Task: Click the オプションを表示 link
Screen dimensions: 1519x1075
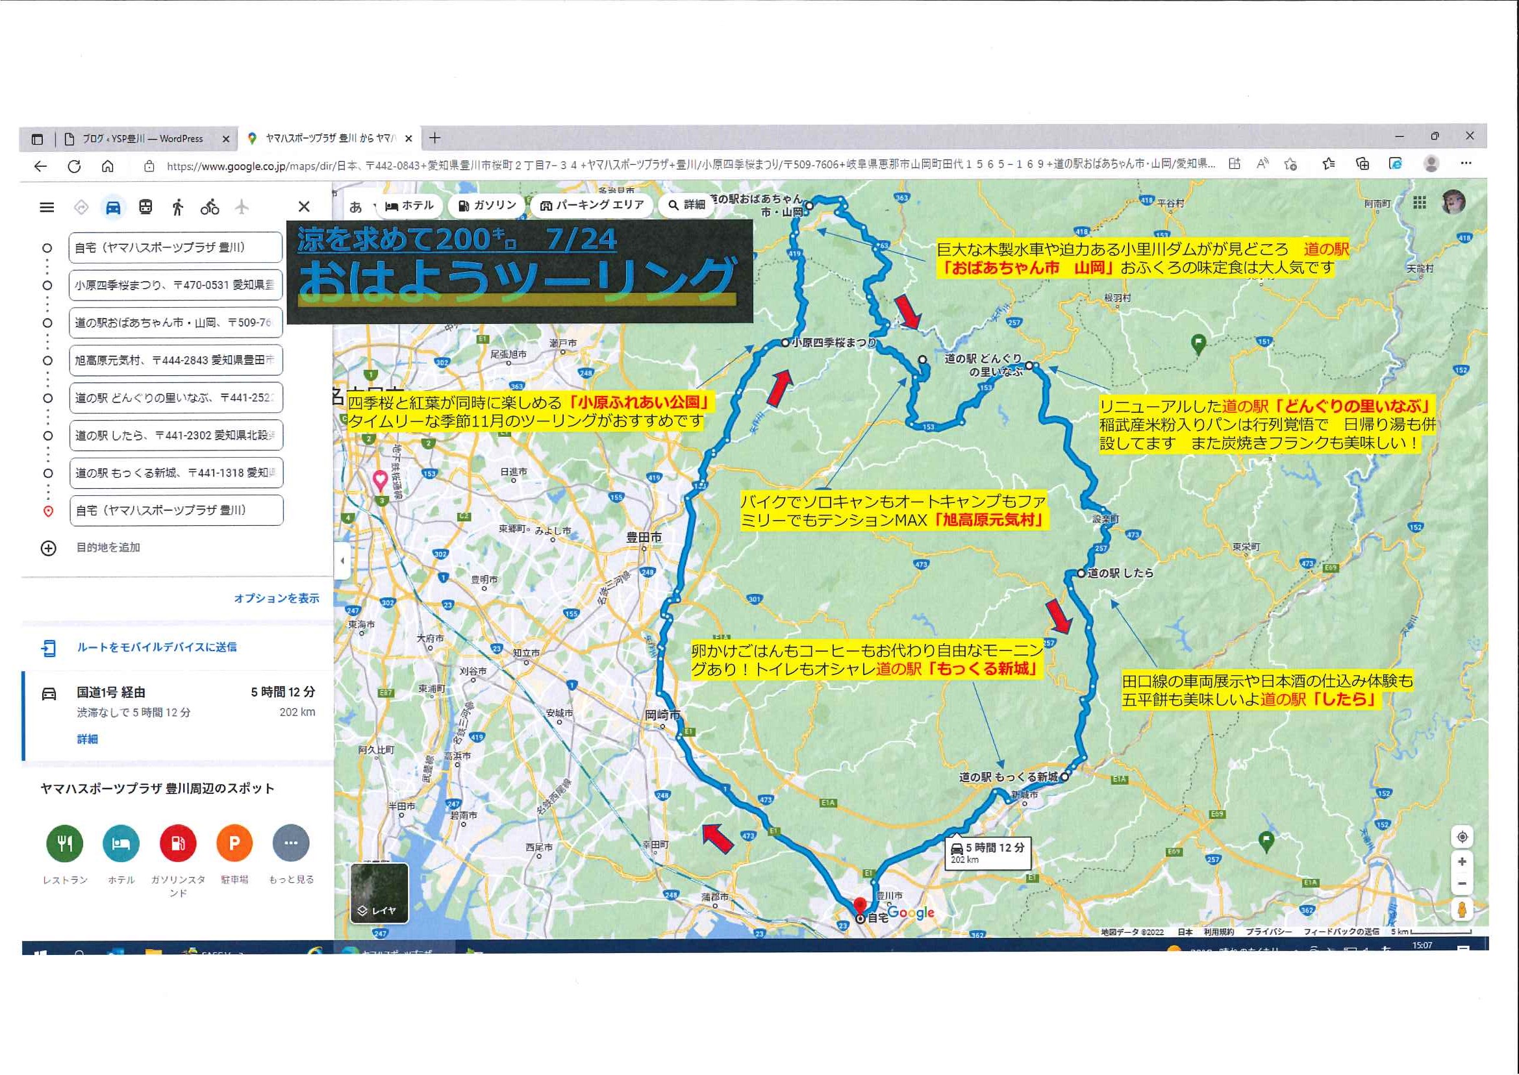Action: [x=276, y=599]
